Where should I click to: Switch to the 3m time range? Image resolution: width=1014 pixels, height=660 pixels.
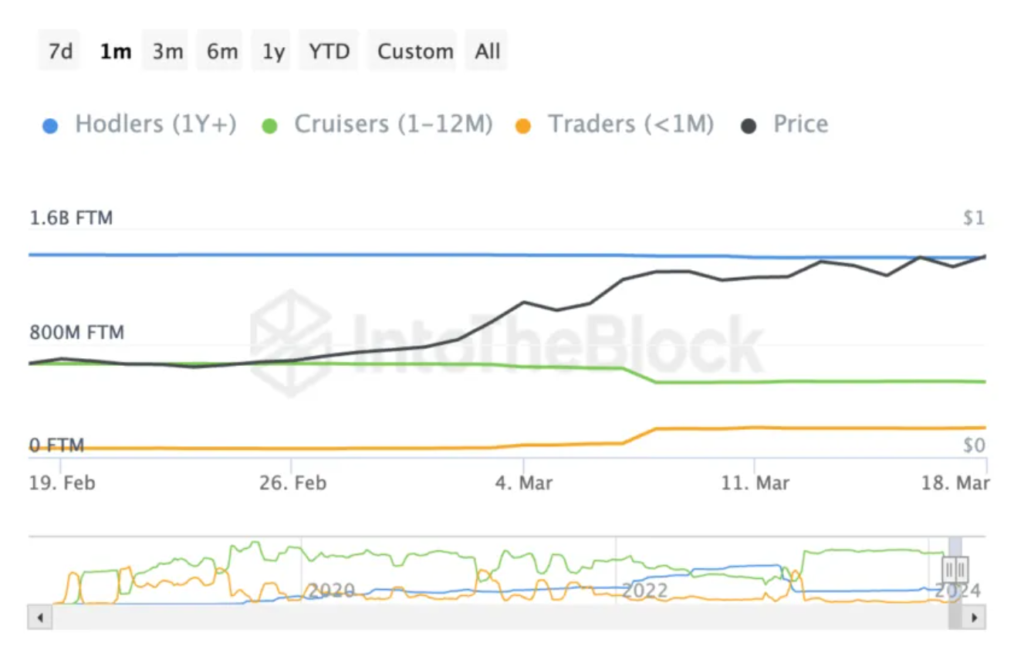coord(167,52)
